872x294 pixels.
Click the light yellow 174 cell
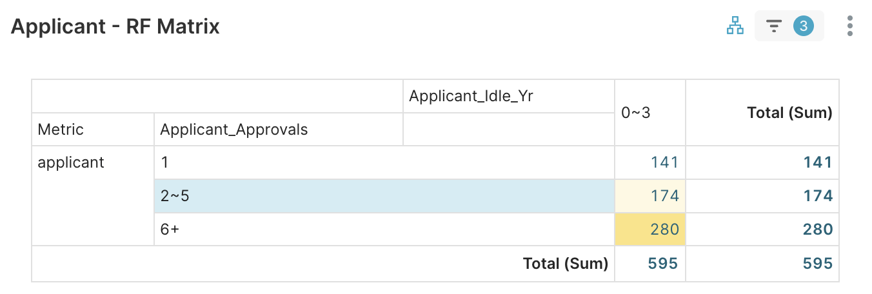click(x=664, y=196)
